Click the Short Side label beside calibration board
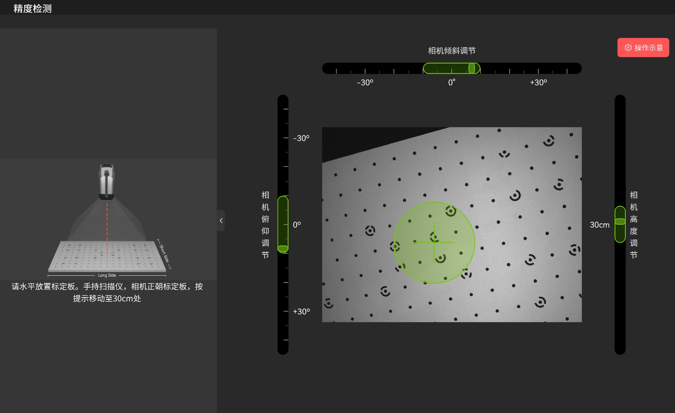 point(164,253)
